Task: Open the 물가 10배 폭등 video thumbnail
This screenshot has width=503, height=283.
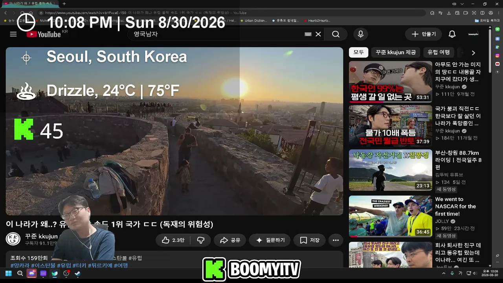Action: [x=391, y=126]
